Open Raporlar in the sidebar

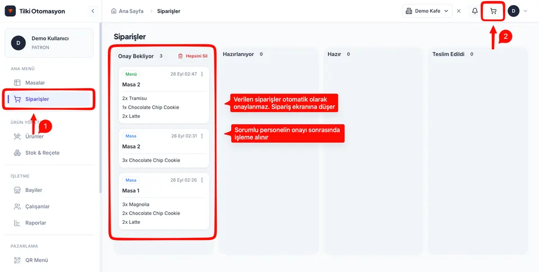coord(49,223)
